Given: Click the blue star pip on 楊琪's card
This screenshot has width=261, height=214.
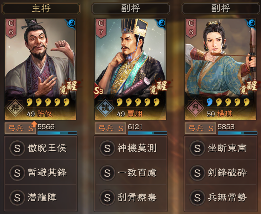Looking at the screenshot, I should (x=209, y=102).
